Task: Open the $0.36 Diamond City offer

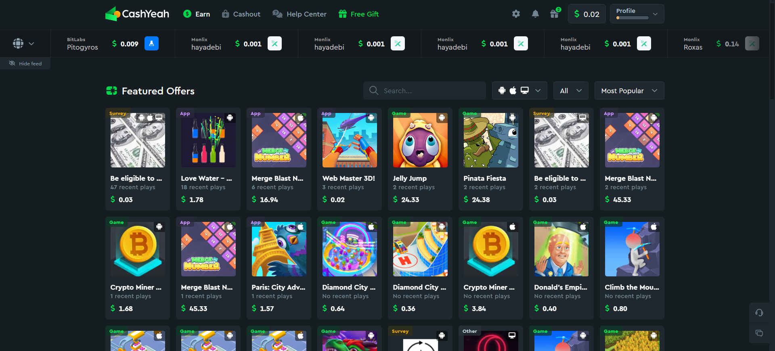Action: pyautogui.click(x=420, y=268)
